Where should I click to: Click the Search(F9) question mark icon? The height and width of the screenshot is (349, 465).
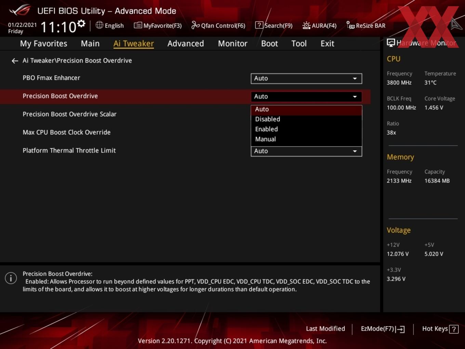tap(259, 25)
